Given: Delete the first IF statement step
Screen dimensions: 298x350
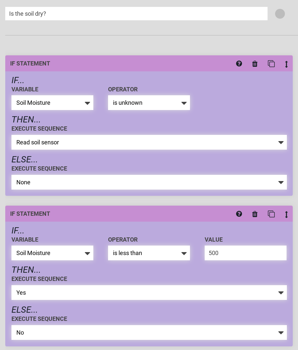Looking at the screenshot, I should pyautogui.click(x=255, y=64).
